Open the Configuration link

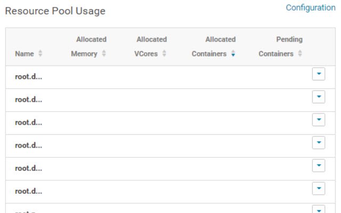coord(310,8)
